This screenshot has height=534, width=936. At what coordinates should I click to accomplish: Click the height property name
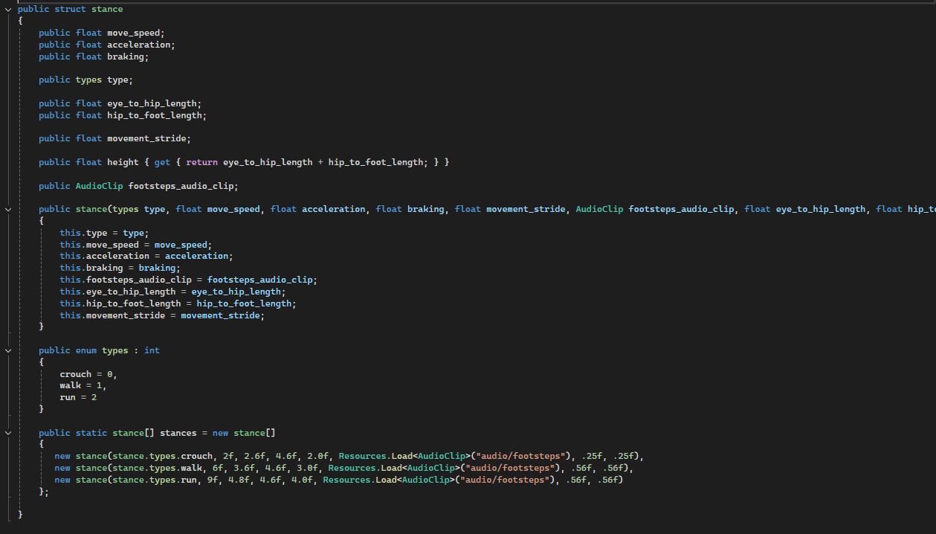click(x=123, y=162)
